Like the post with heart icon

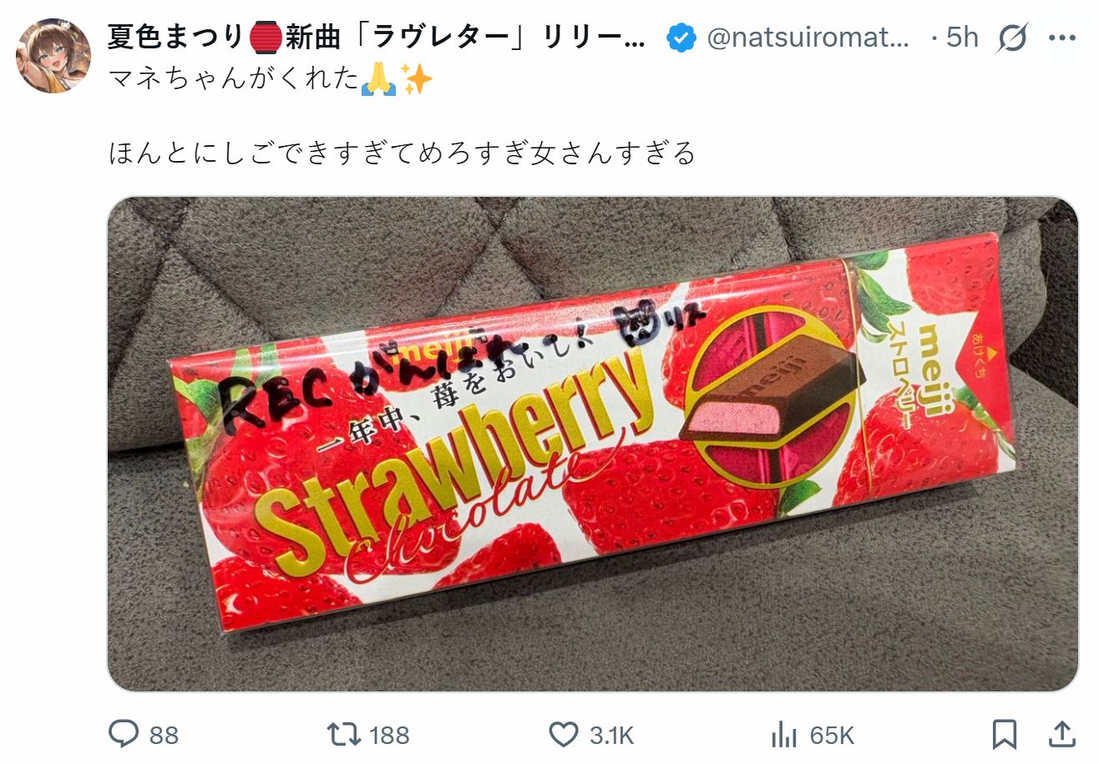click(564, 734)
